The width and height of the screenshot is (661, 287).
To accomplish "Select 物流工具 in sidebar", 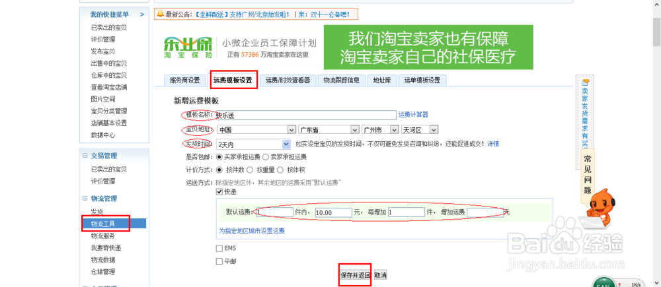I will click(x=113, y=224).
